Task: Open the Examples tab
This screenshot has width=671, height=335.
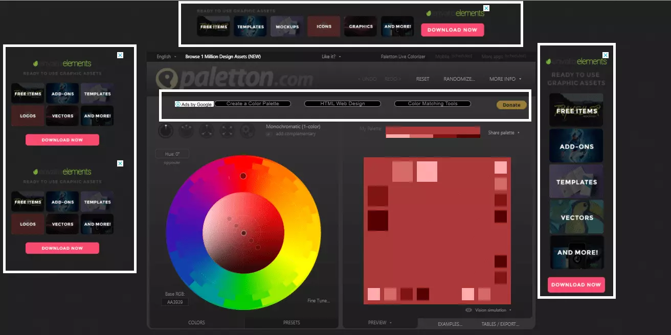Action: coord(450,324)
